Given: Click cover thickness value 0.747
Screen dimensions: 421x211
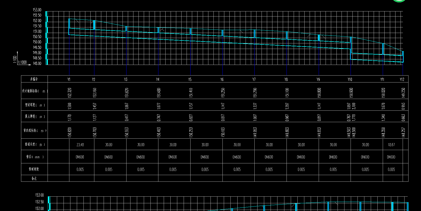Looking at the screenshot, I should tap(159, 118).
